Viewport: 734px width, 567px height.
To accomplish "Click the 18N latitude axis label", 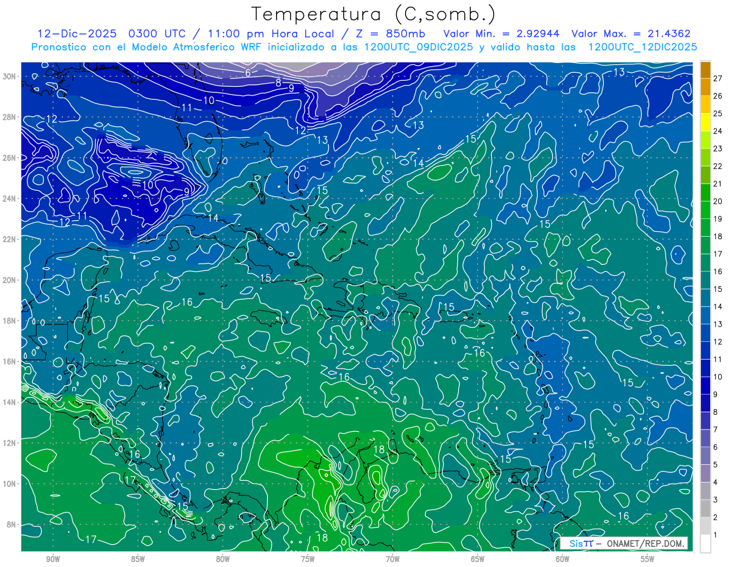I will [9, 321].
